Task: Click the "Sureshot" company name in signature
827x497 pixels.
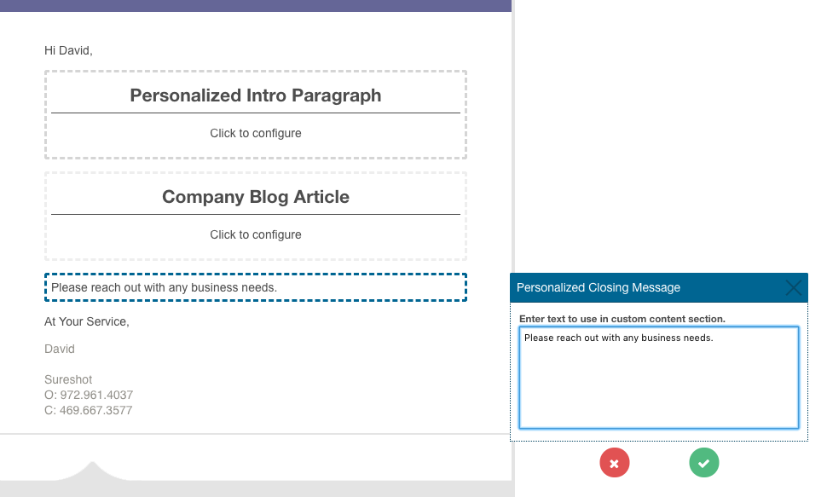Action: pos(68,379)
